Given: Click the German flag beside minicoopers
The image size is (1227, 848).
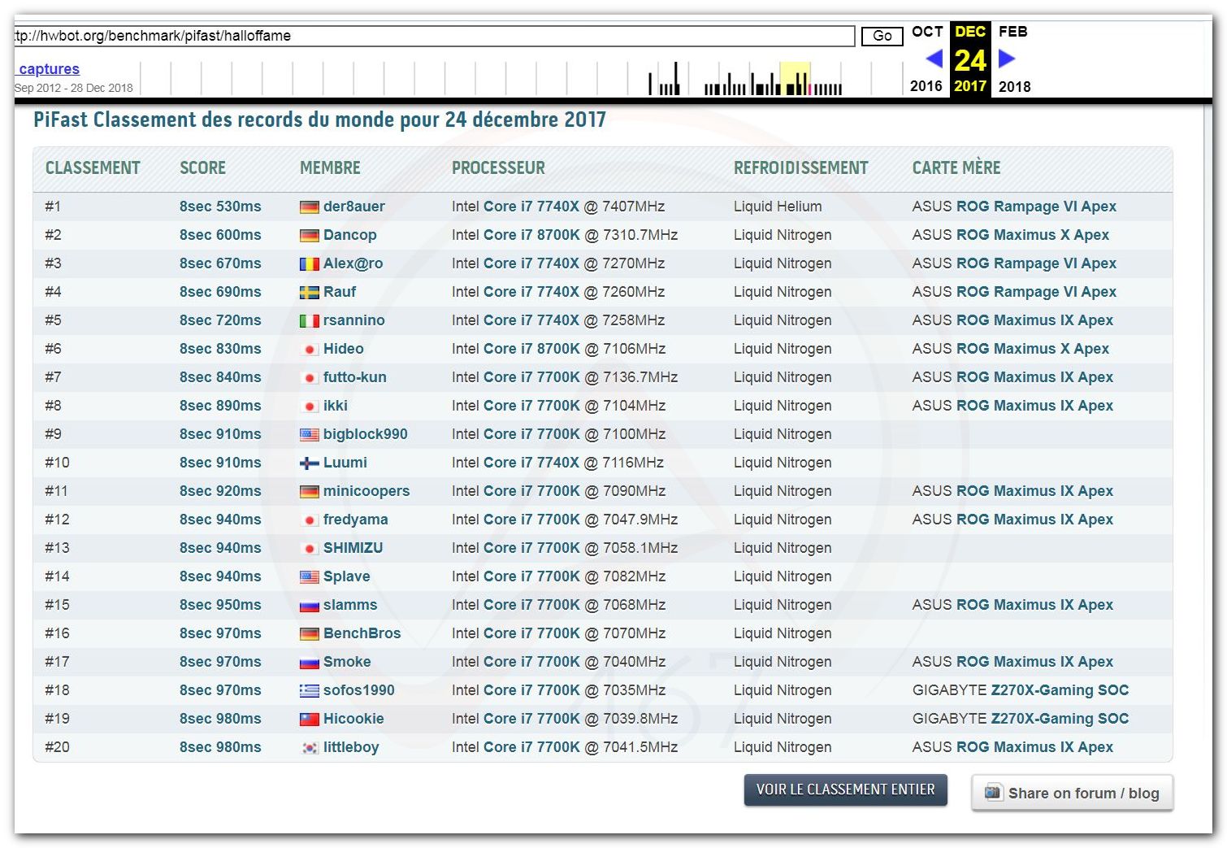Looking at the screenshot, I should pos(310,492).
